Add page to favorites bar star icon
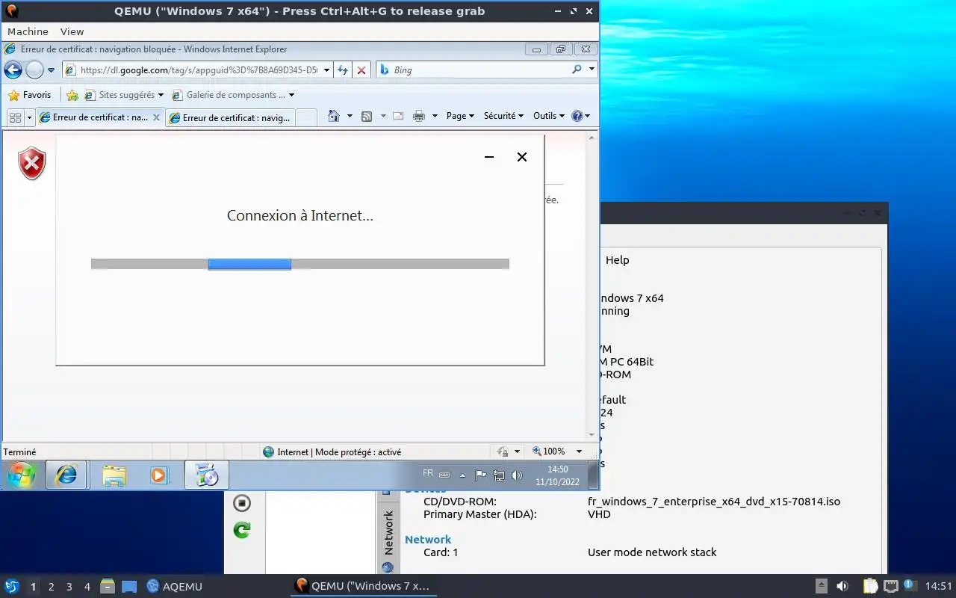Viewport: 956px width, 598px height. [x=72, y=95]
